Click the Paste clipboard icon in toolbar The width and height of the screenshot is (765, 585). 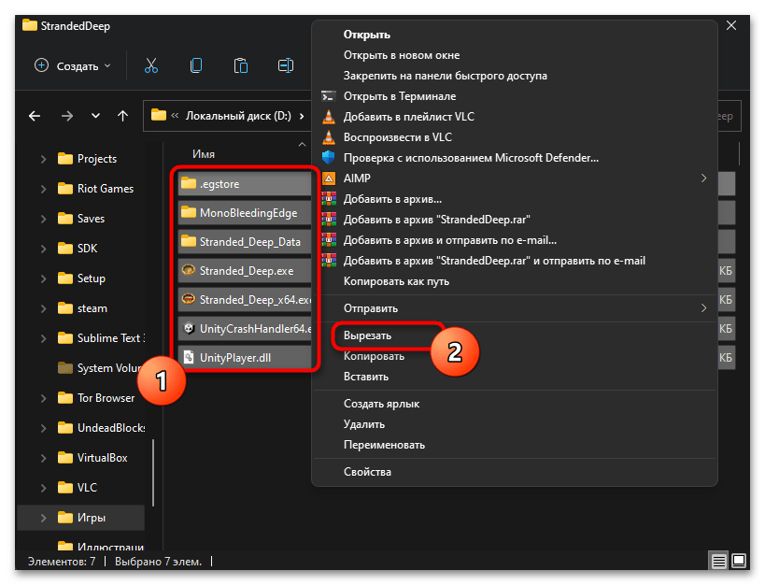pyautogui.click(x=240, y=65)
